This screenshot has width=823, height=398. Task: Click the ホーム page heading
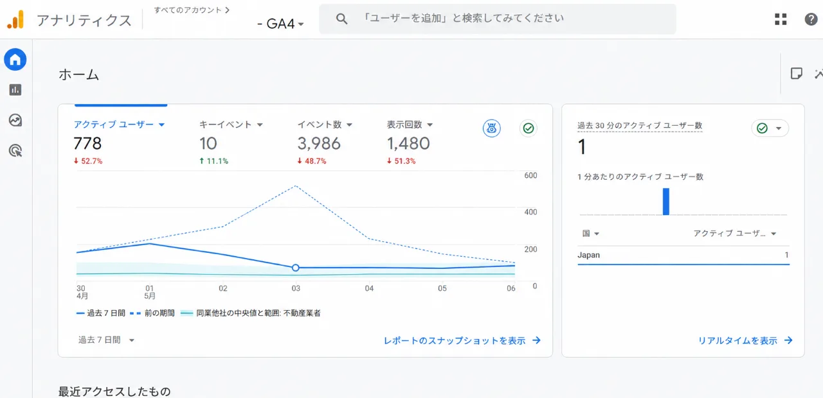click(79, 74)
